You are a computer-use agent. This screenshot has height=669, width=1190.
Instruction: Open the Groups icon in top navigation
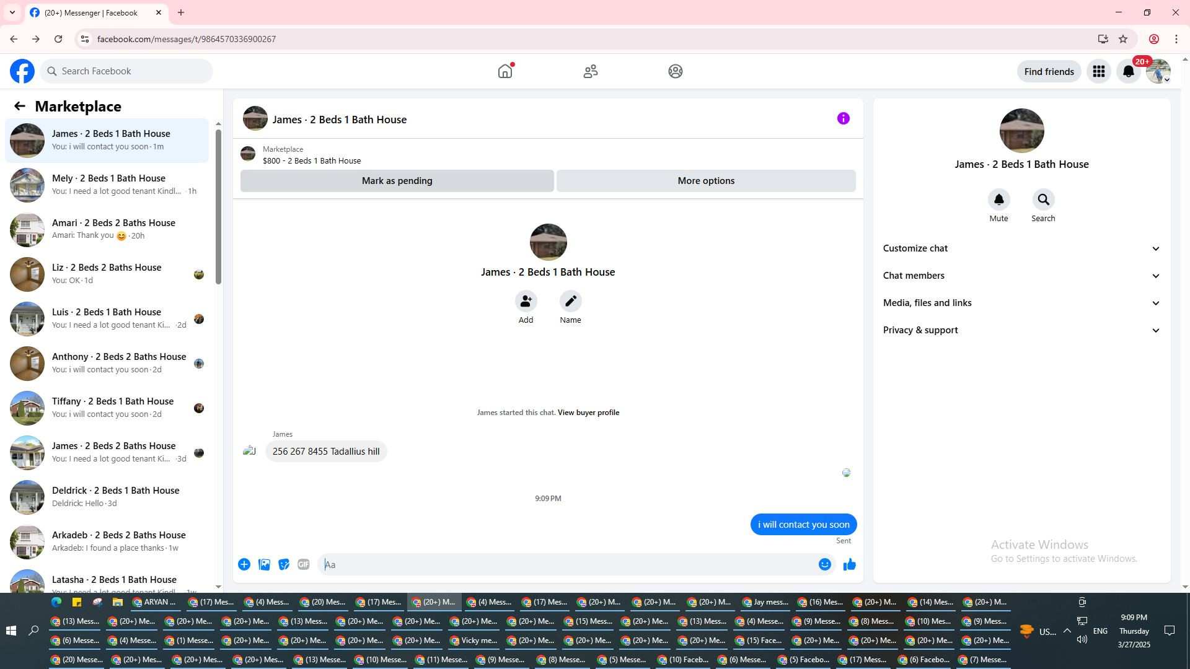(676, 71)
